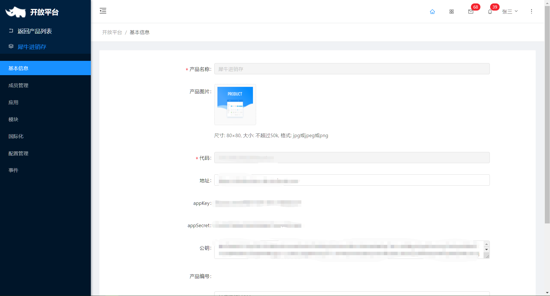Image resolution: width=550 pixels, height=296 pixels.
Task: Go to home via the house icon
Action: coord(432,11)
